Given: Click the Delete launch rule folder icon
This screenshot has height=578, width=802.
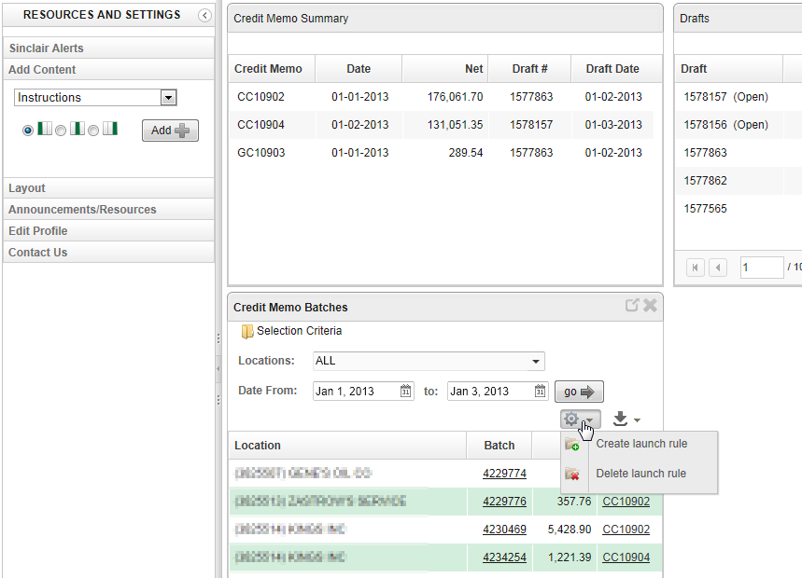Looking at the screenshot, I should tap(572, 474).
